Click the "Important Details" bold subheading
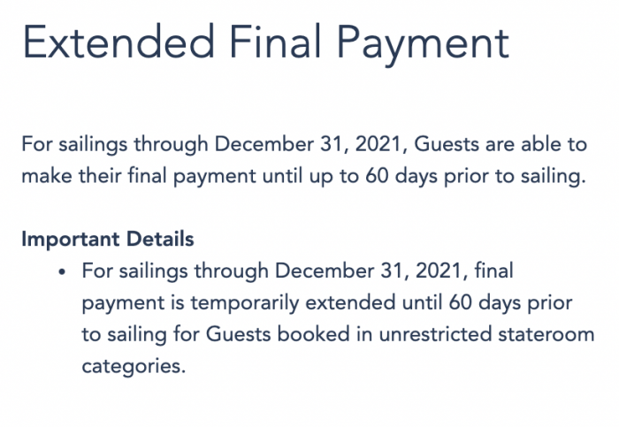619x427 pixels. [x=108, y=239]
